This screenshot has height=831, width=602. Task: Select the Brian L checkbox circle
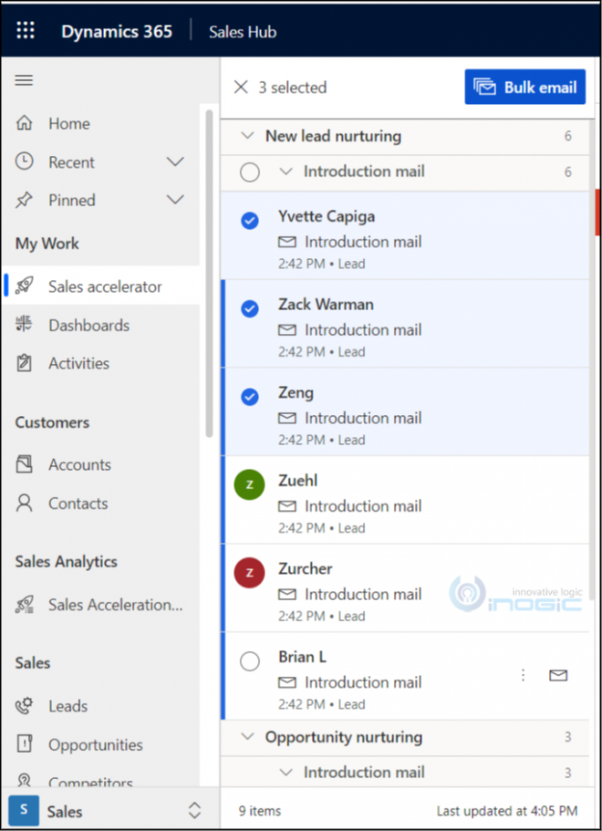click(x=250, y=661)
